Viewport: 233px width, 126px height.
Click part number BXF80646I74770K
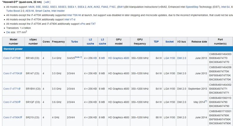tap(220, 75)
